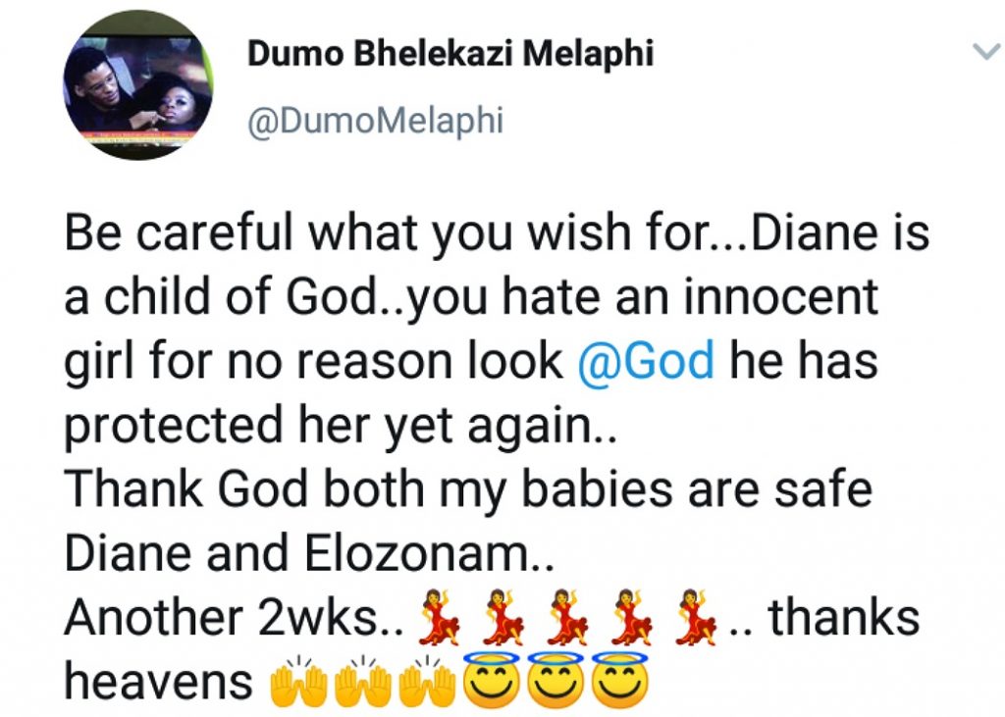This screenshot has height=717, width=1005.
Task: Click the display name Dumo Bhelekazi Melaphi
Action: pos(450,53)
